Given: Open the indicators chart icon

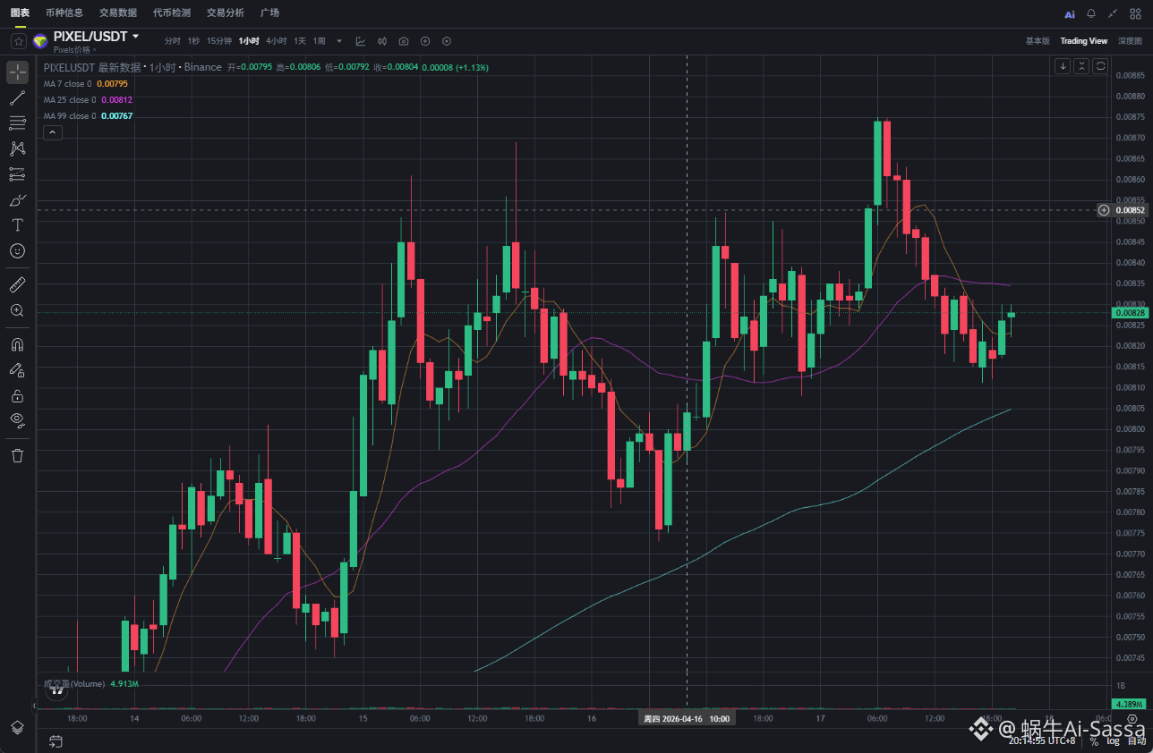Looking at the screenshot, I should click(361, 41).
